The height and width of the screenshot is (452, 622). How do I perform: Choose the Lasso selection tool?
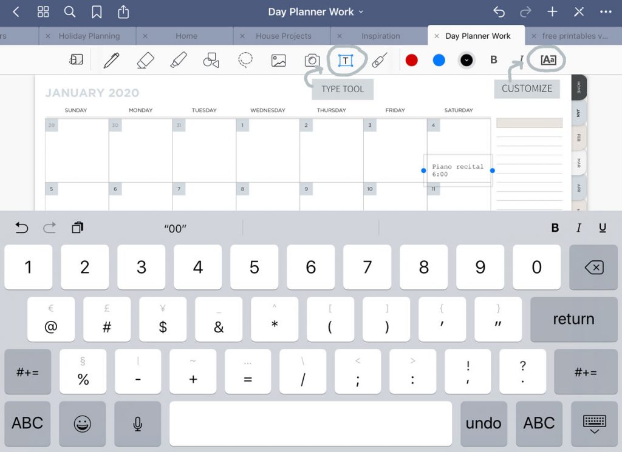coord(246,60)
